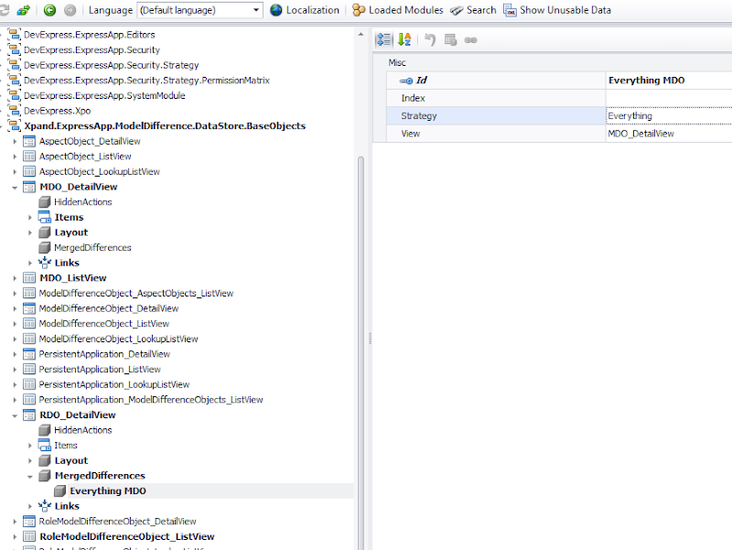This screenshot has height=550, width=732.
Task: Click the Links icon under MDO_DetailView
Action: (44, 263)
